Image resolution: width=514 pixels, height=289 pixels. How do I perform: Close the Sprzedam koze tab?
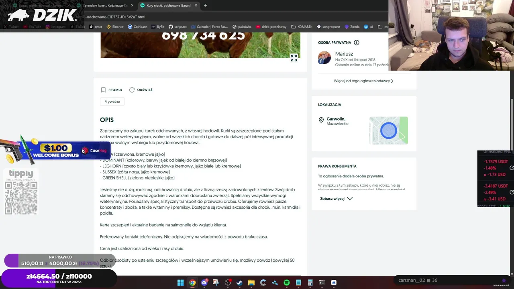click(132, 6)
